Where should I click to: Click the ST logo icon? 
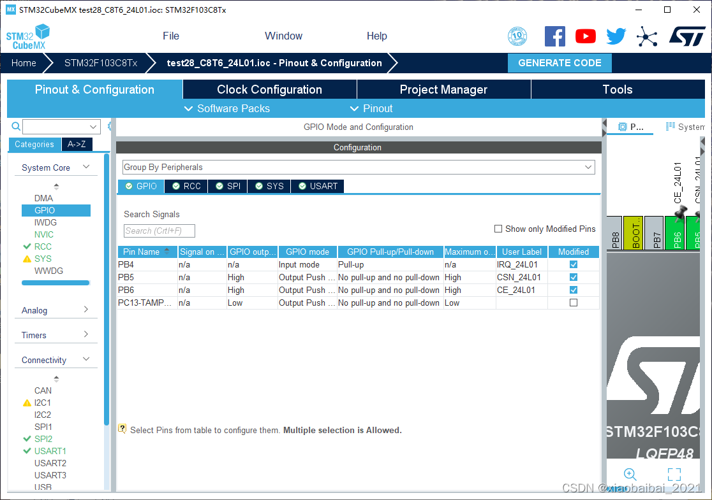pos(688,36)
